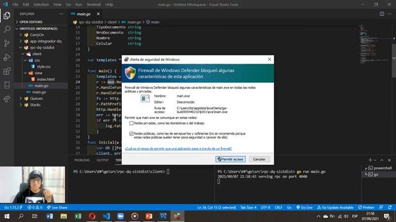Open style.css in the explorer
The width and height of the screenshot is (396, 222).
(x=43, y=67)
